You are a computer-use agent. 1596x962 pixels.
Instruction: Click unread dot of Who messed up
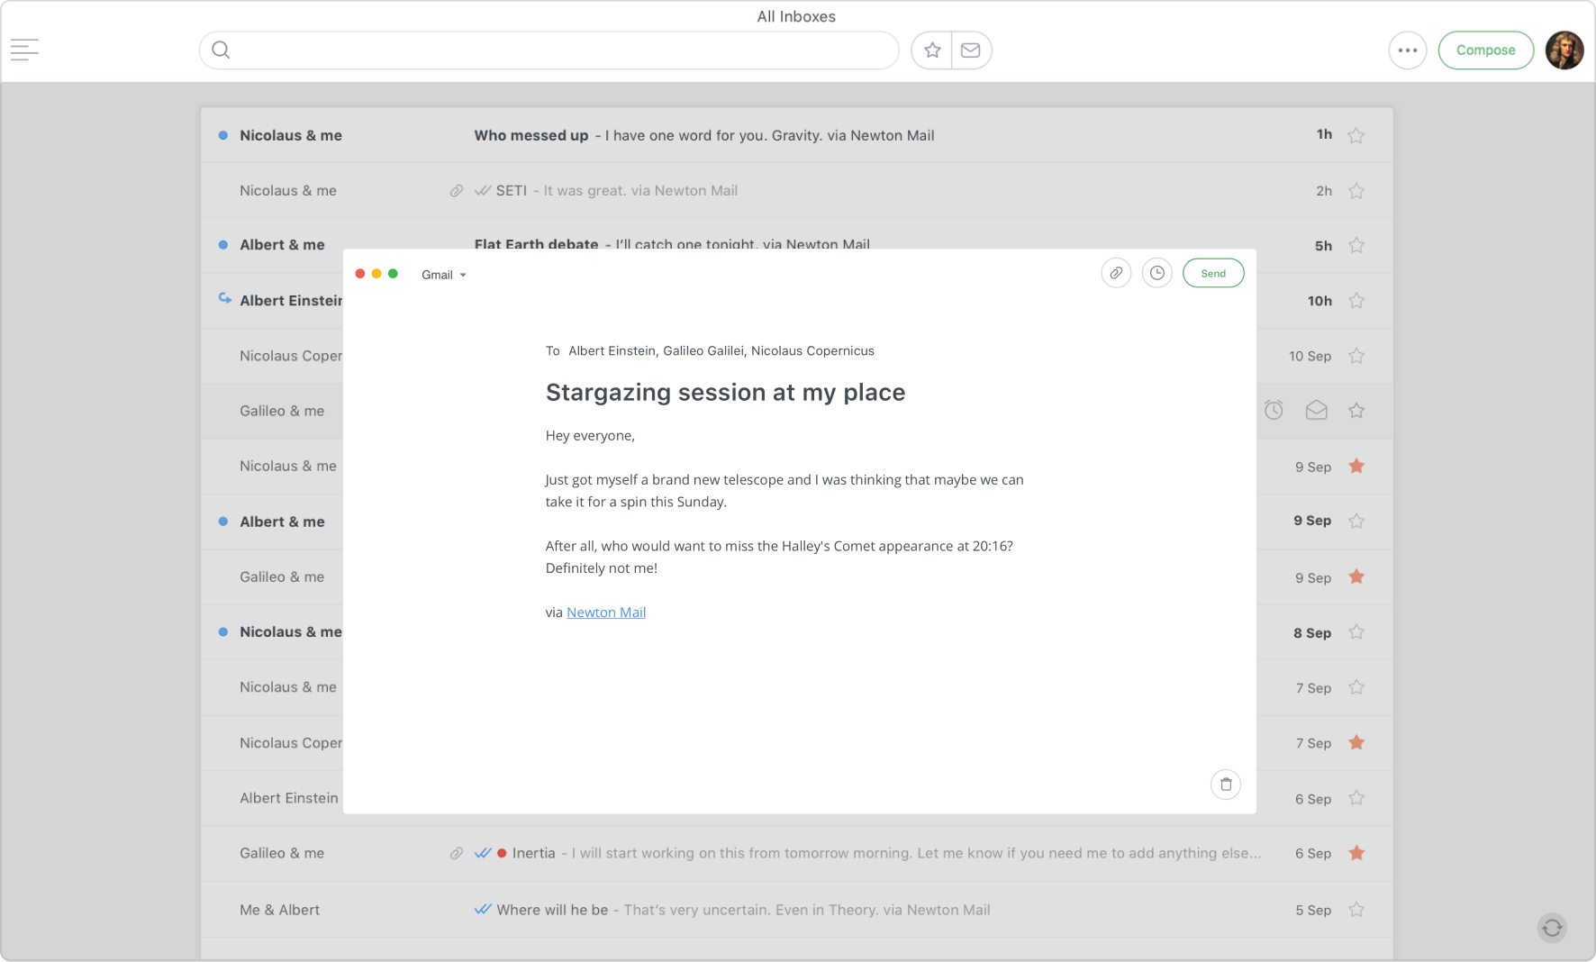(222, 135)
